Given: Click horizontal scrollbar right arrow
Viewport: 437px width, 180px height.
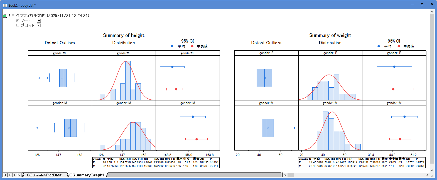Looking at the screenshot, I should [x=427, y=175].
